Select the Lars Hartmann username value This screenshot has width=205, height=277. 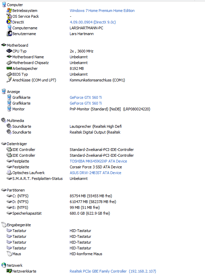point(82,34)
